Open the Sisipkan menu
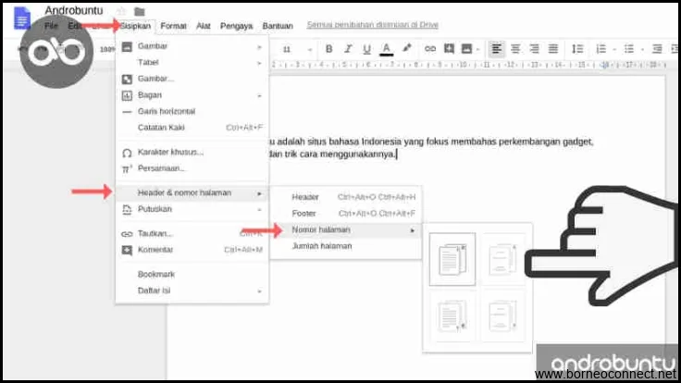Viewport: 681px width, 383px height. 135,26
